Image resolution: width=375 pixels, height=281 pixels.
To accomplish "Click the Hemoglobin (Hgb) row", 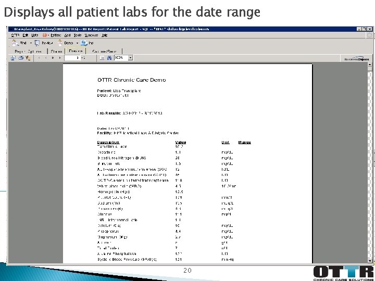I will (x=141, y=191).
